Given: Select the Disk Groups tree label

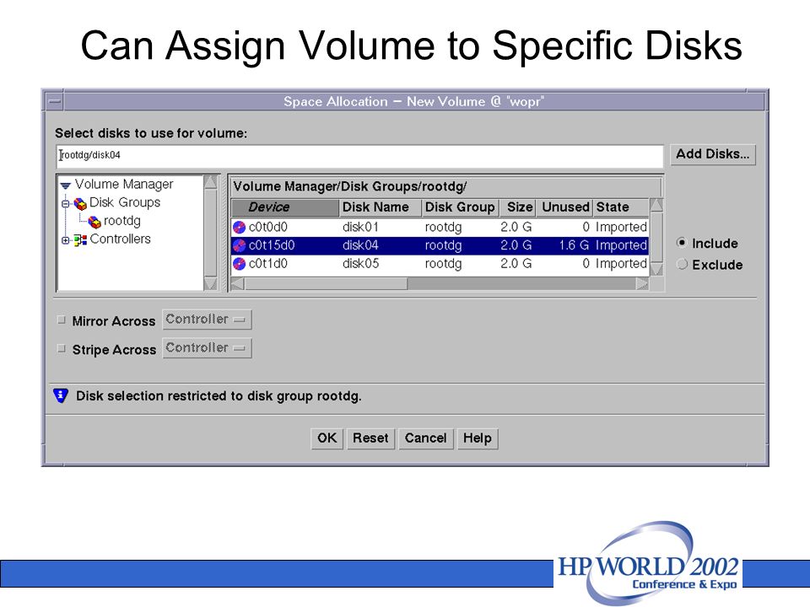Looking at the screenshot, I should (x=125, y=202).
